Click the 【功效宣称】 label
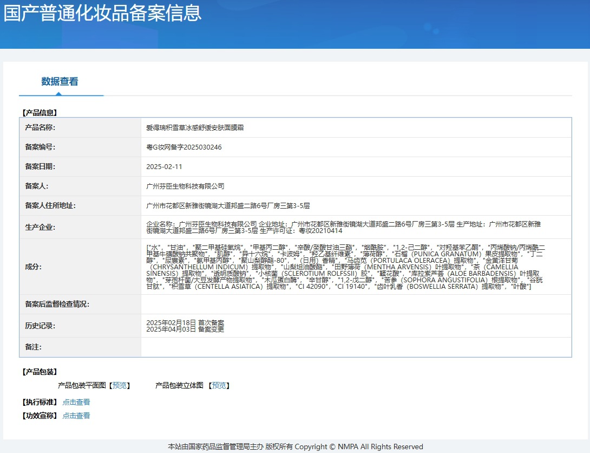 [40, 416]
